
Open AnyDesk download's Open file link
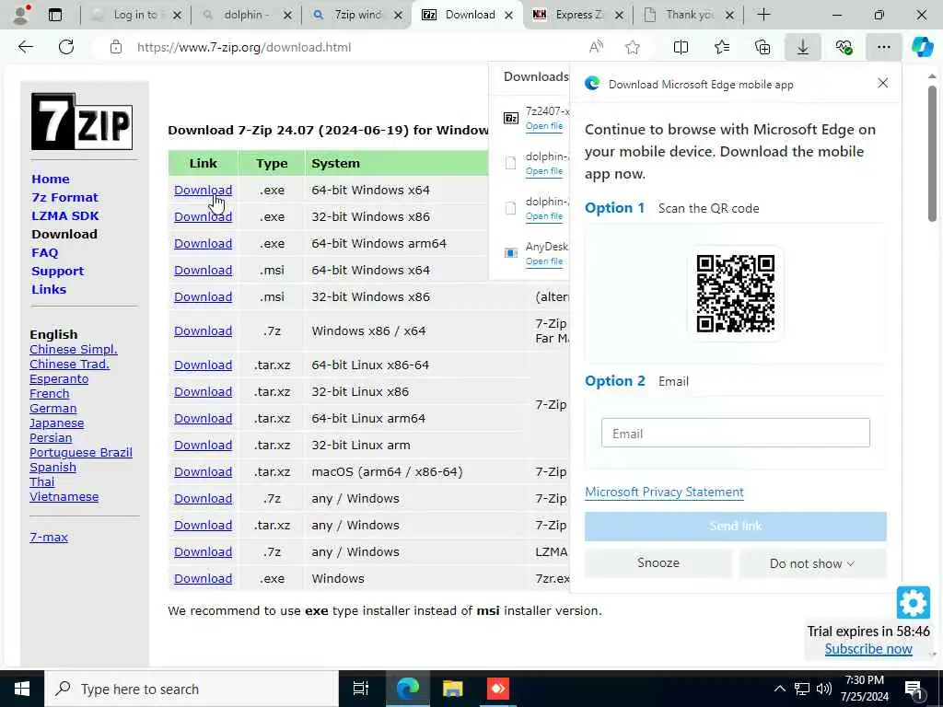[543, 261]
